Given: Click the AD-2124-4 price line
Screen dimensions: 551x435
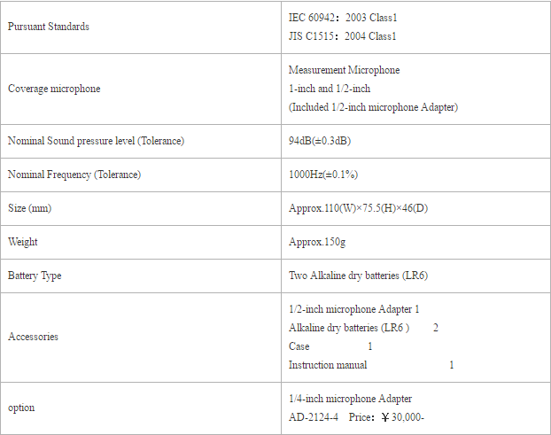Looking at the screenshot, I should (x=356, y=417).
